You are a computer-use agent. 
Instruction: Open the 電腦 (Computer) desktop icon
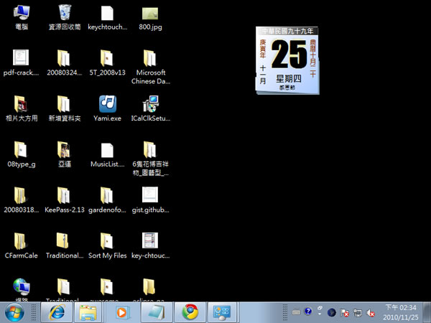click(22, 13)
